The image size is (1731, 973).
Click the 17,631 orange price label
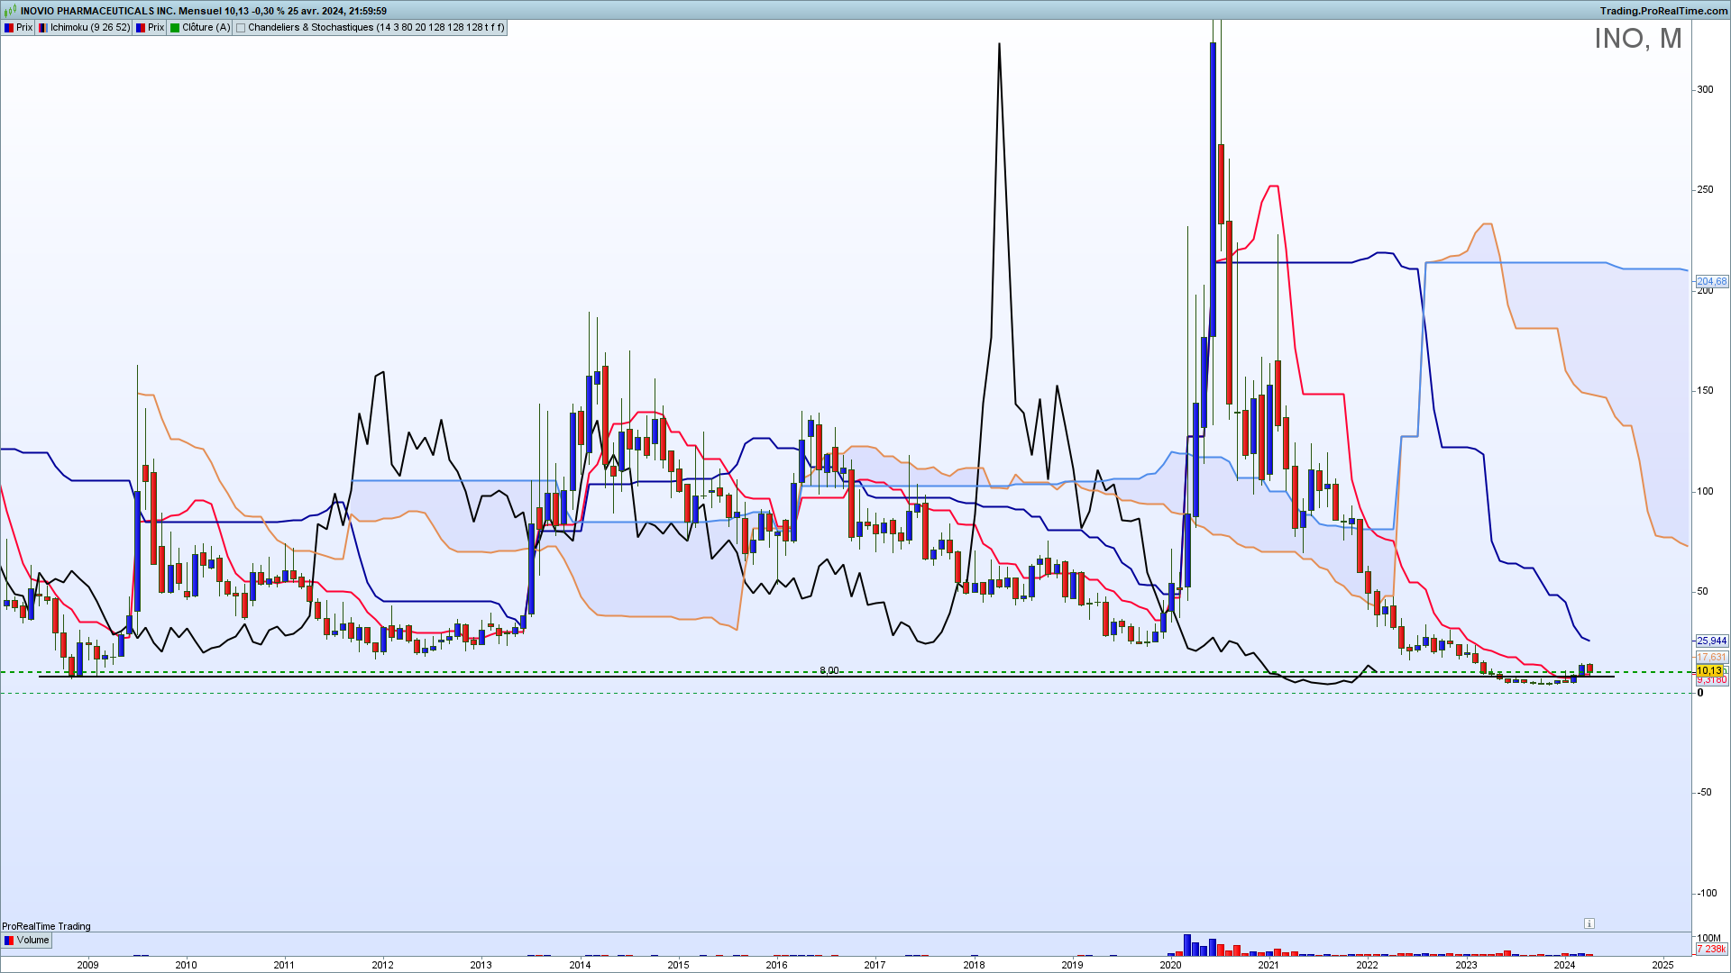point(1711,658)
